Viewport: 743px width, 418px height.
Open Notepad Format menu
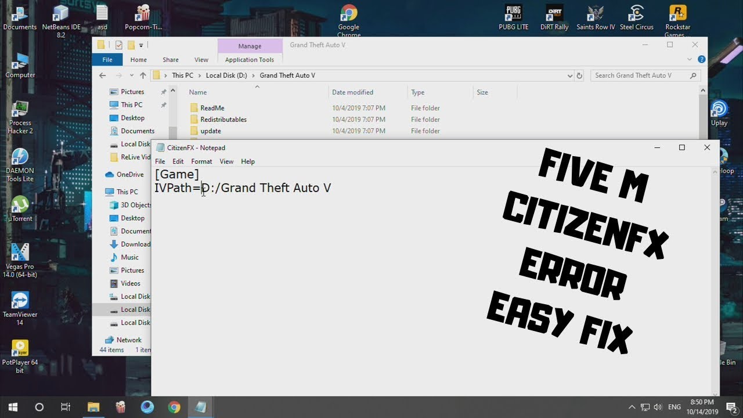[x=201, y=161]
